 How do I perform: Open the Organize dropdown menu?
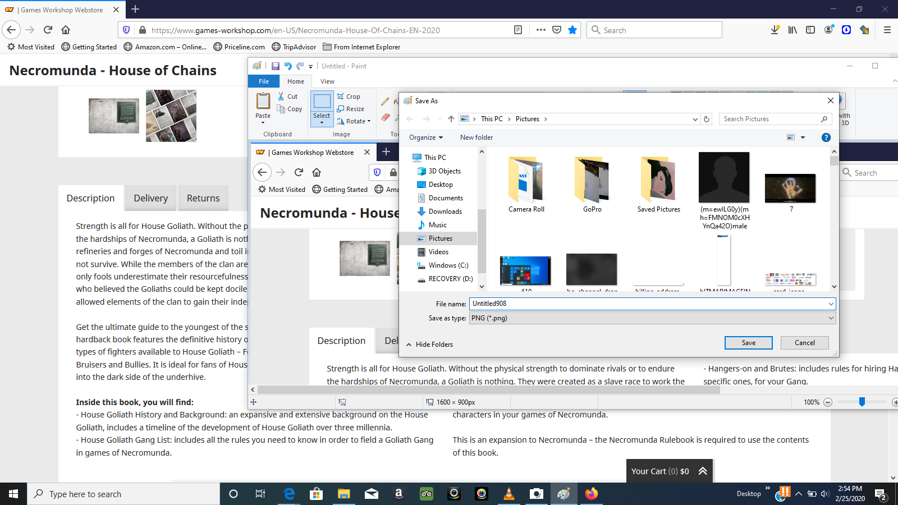click(x=426, y=137)
